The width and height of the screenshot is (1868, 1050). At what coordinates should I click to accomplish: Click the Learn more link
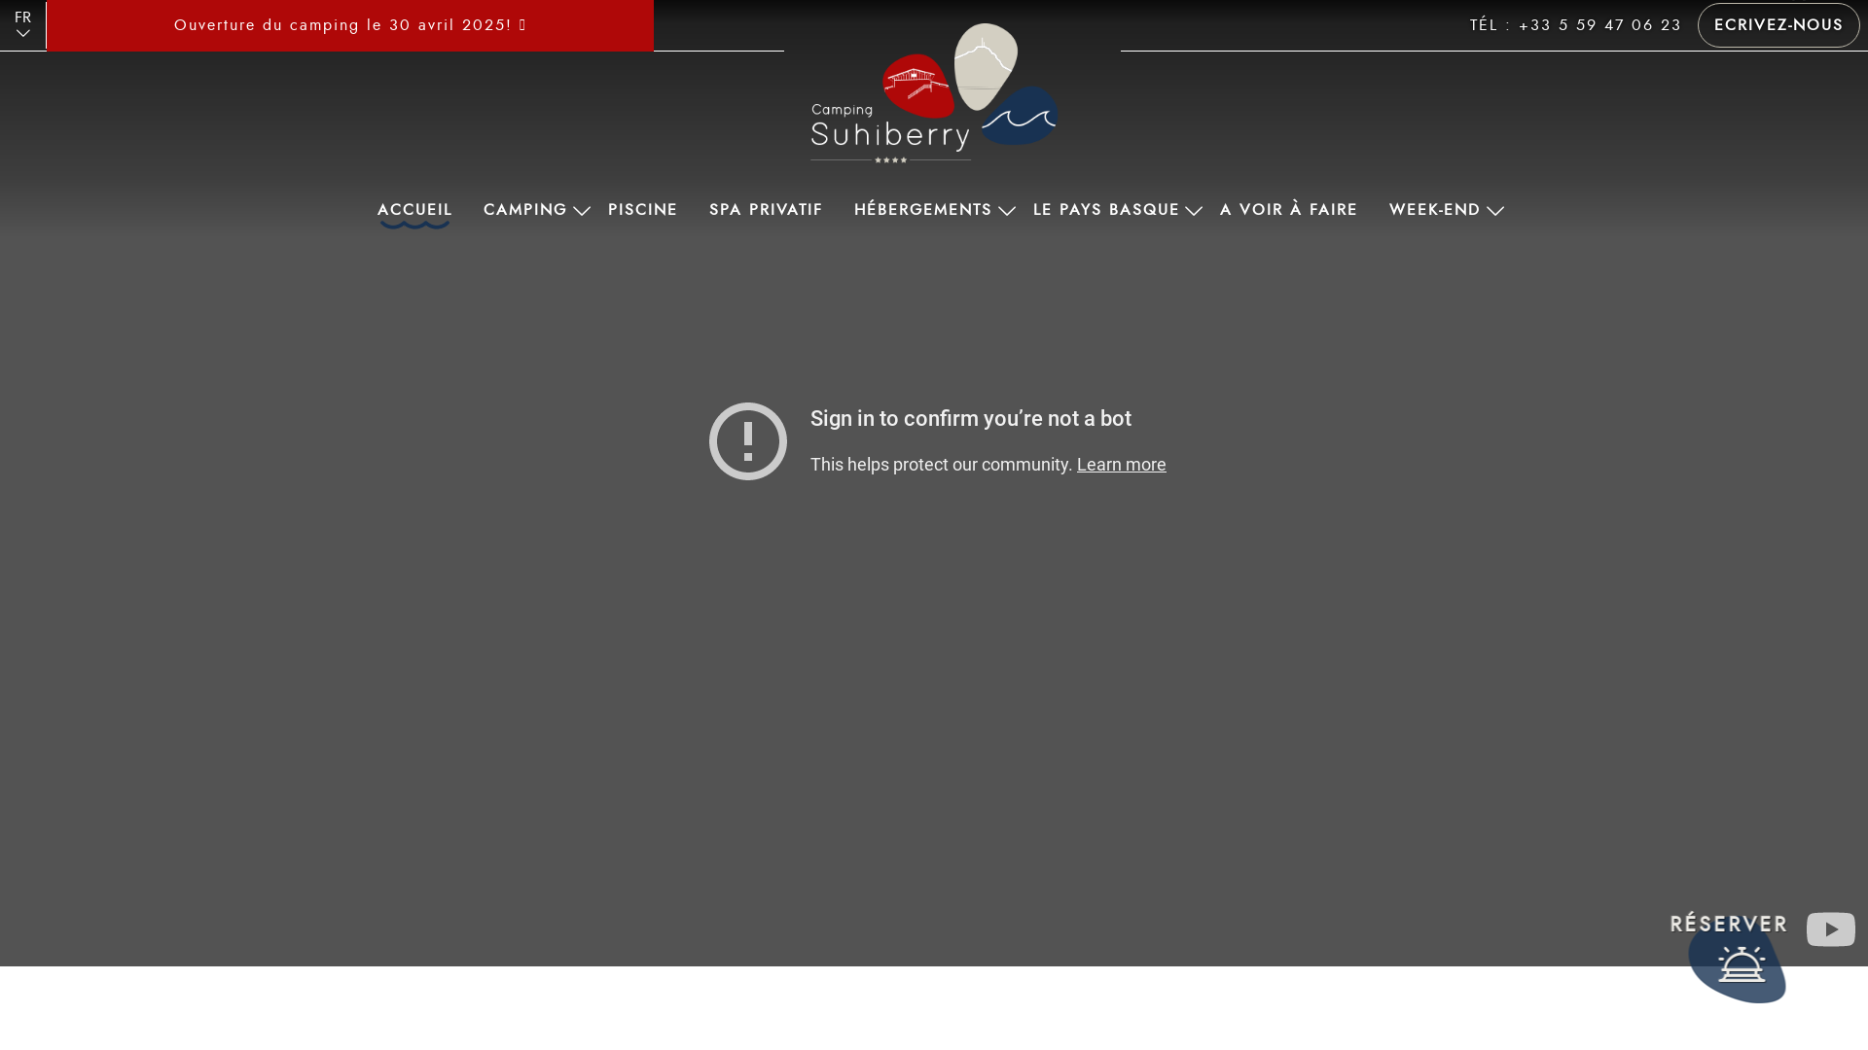point(1121,465)
